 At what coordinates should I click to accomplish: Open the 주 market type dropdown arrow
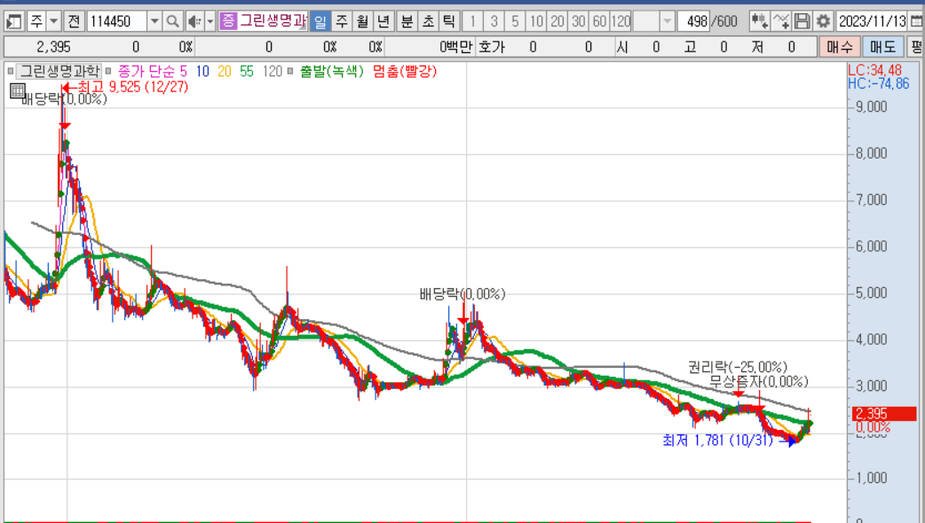click(53, 22)
